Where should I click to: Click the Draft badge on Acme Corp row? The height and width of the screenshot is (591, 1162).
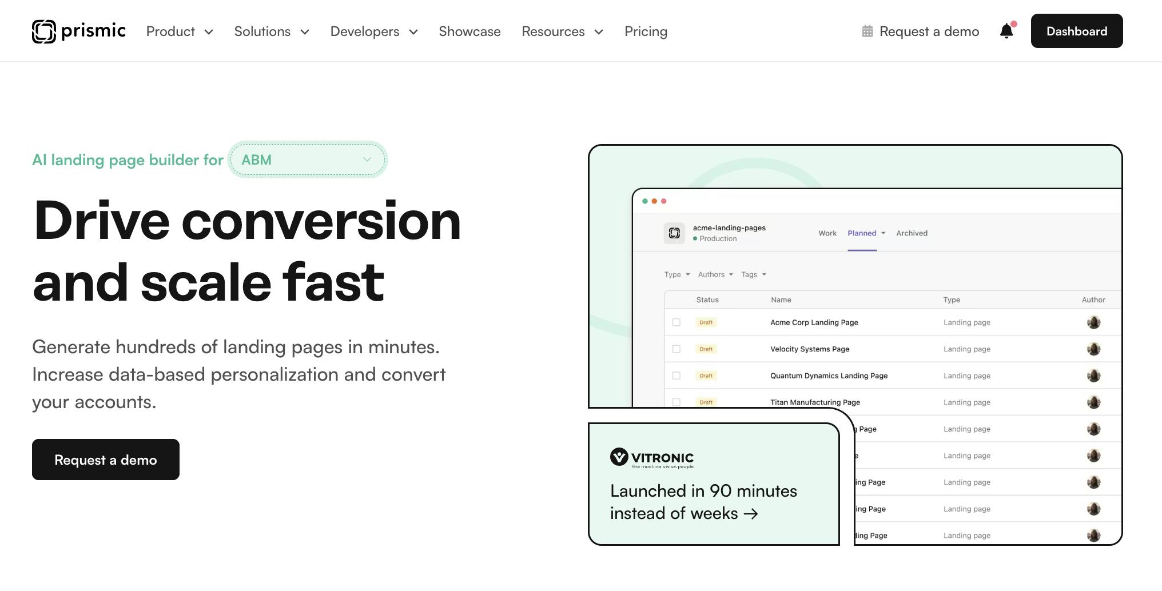coord(706,322)
